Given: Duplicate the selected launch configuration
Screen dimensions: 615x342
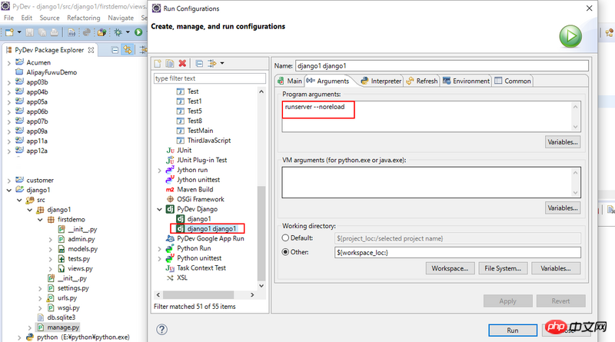Looking at the screenshot, I should pos(170,63).
